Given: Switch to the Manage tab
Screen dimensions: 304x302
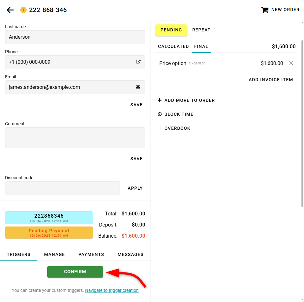Looking at the screenshot, I should (x=54, y=254).
